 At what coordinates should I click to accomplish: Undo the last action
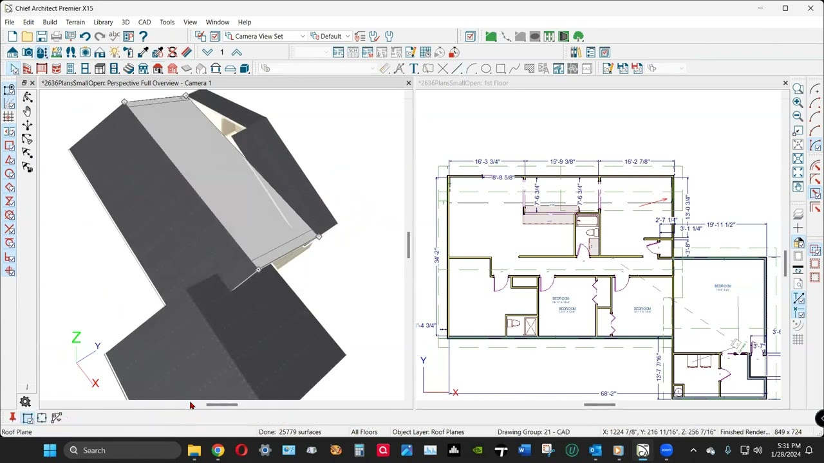85,36
